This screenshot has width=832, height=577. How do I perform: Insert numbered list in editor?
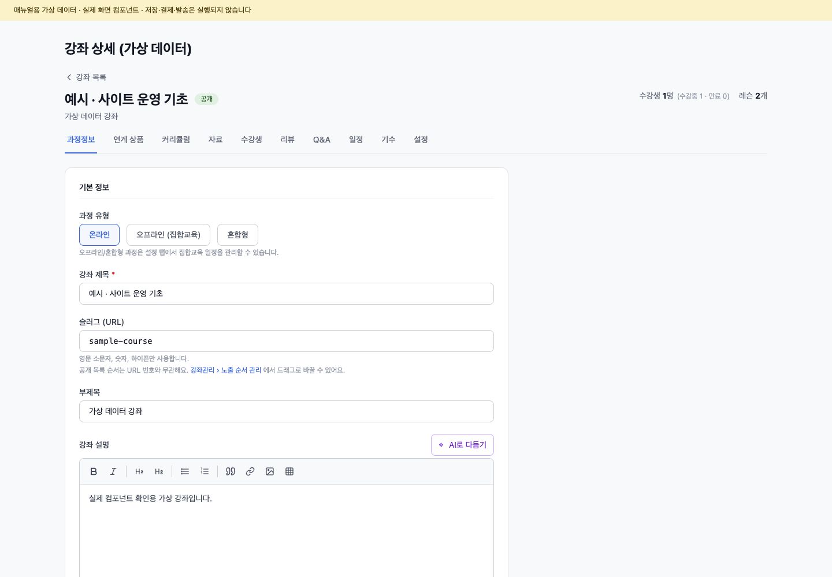click(x=205, y=471)
